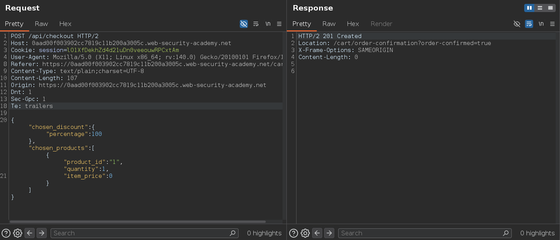Click magnifier icon in Response search box
This screenshot has height=240, width=560.
click(x=506, y=233)
